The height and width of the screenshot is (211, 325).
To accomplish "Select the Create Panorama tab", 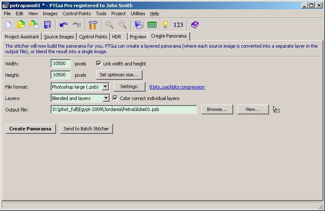I will (169, 36).
